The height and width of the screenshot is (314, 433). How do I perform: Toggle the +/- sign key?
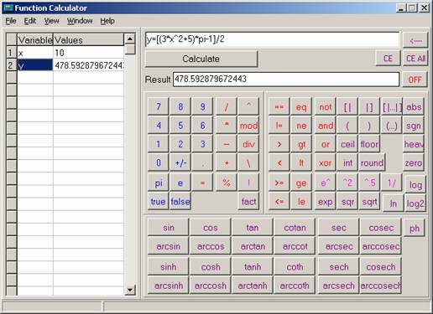180,162
